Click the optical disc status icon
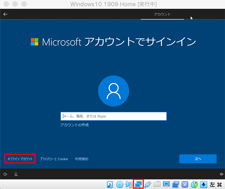225x189 pixels. point(120,184)
